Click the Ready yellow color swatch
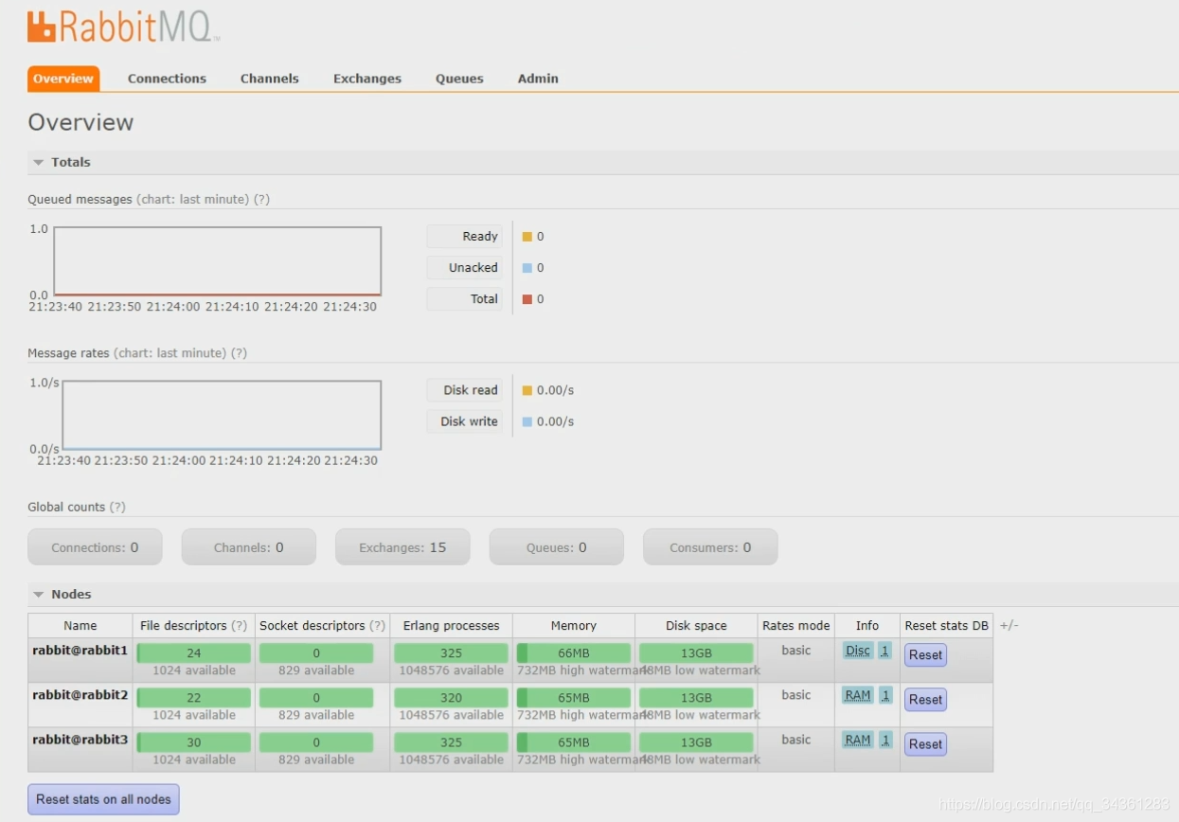 coord(527,237)
